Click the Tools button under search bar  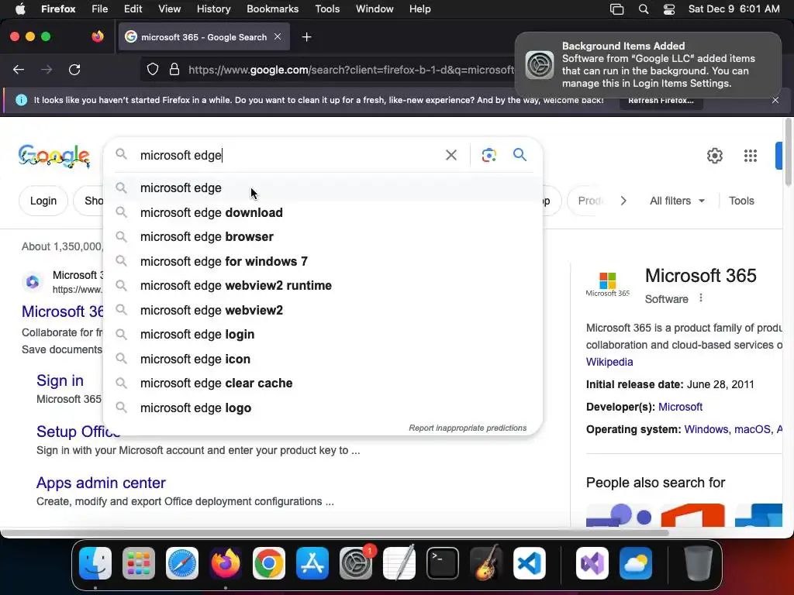coord(741,201)
